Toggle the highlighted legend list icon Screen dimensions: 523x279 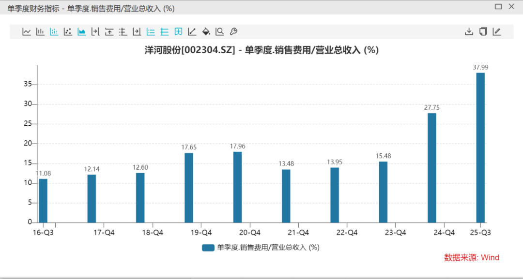tap(151, 31)
